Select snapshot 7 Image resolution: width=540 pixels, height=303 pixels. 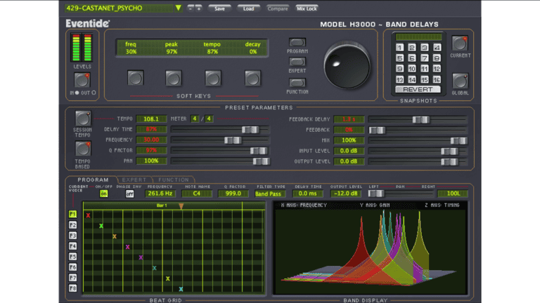(424, 58)
